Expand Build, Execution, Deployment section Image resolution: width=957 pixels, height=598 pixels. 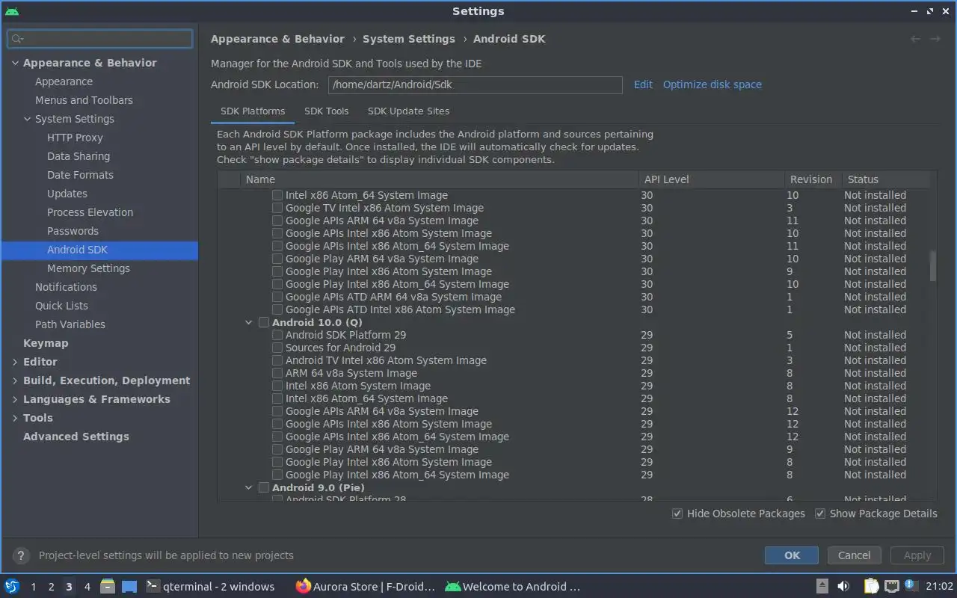[x=15, y=380]
